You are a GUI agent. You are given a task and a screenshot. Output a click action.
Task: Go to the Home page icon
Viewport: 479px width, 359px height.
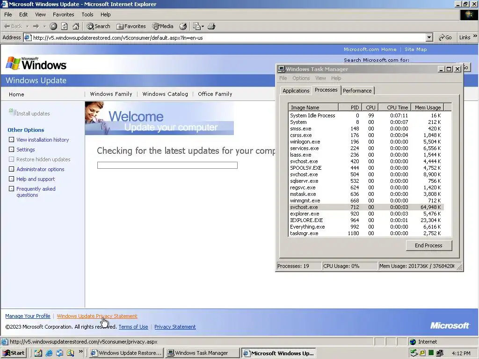[x=76, y=26]
